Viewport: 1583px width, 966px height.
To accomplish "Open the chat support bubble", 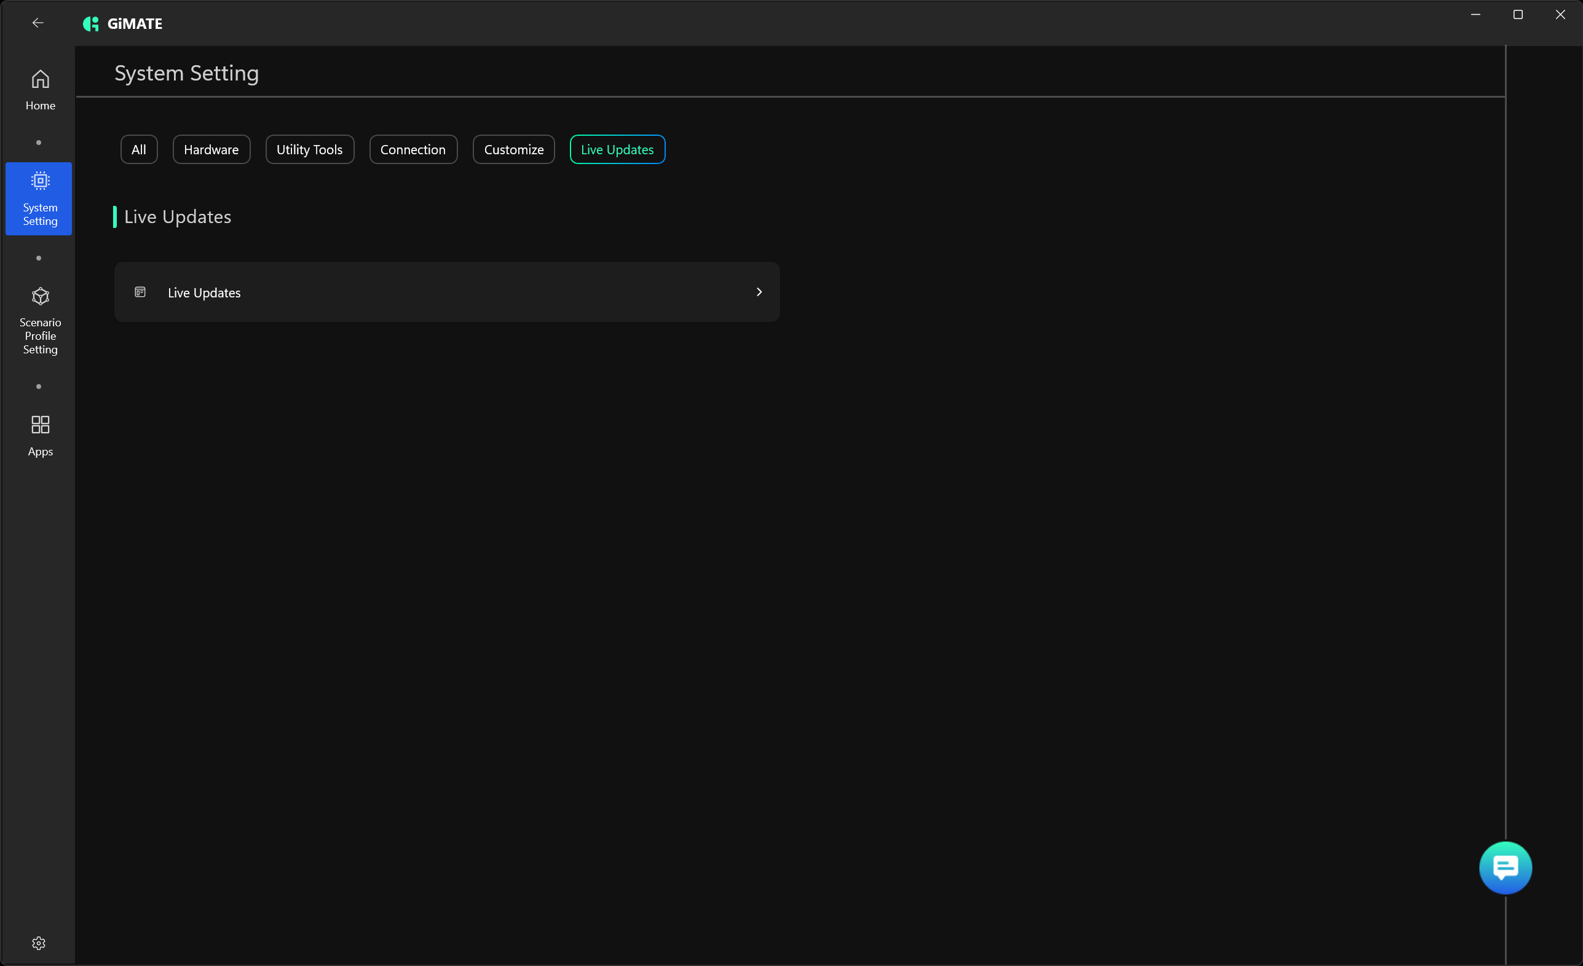I will coord(1505,867).
